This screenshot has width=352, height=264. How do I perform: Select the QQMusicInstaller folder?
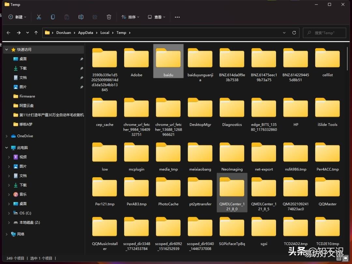pos(105,233)
